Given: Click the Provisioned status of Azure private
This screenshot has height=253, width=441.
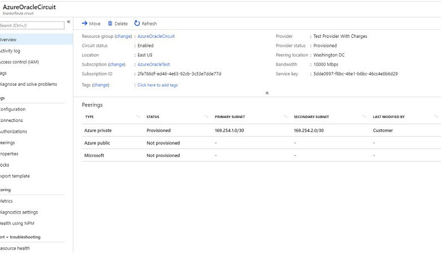Looking at the screenshot, I should click(159, 130).
